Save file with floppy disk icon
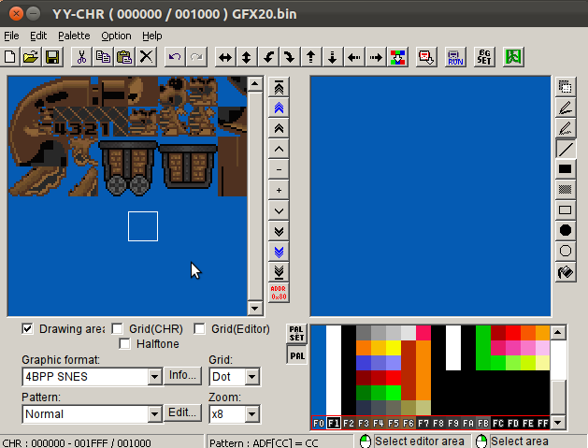Screen dimensions: 588x448 click(52, 57)
